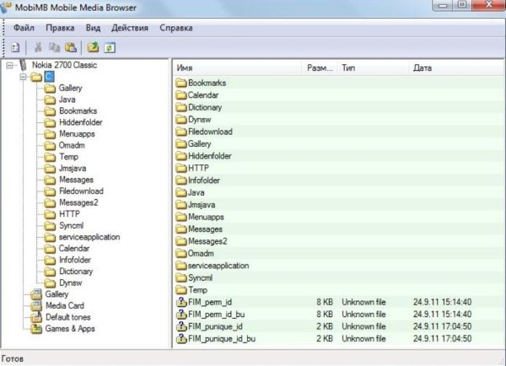Select Bookmarks folder icon in file list
The image size is (506, 366).
[181, 83]
